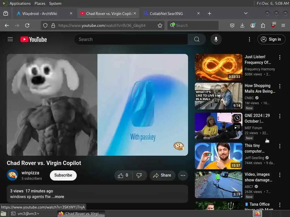Reload the current page
This screenshot has height=217, width=290.
click(27, 25)
